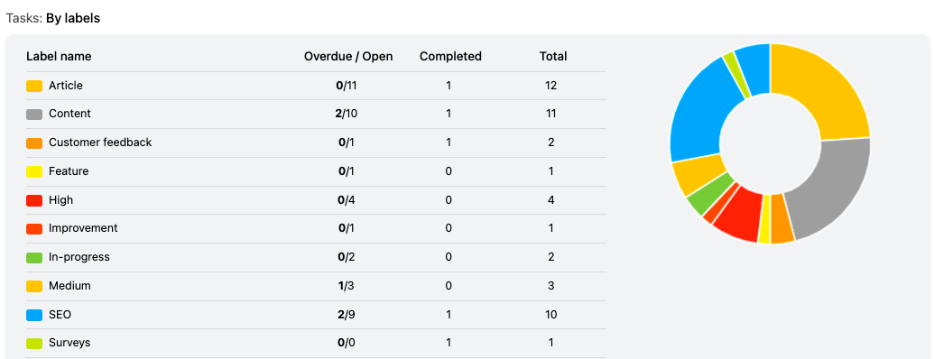Viewport: 934px width, 359px height.
Task: Click the SEO total value 10
Action: [x=551, y=314]
